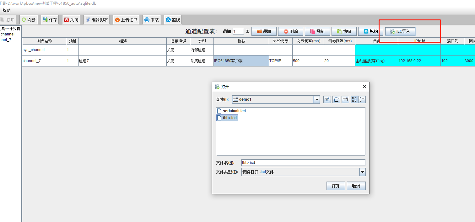Screen dimensions: 475x222
Task: Open the 帮助 help menu
Action: 6,10
